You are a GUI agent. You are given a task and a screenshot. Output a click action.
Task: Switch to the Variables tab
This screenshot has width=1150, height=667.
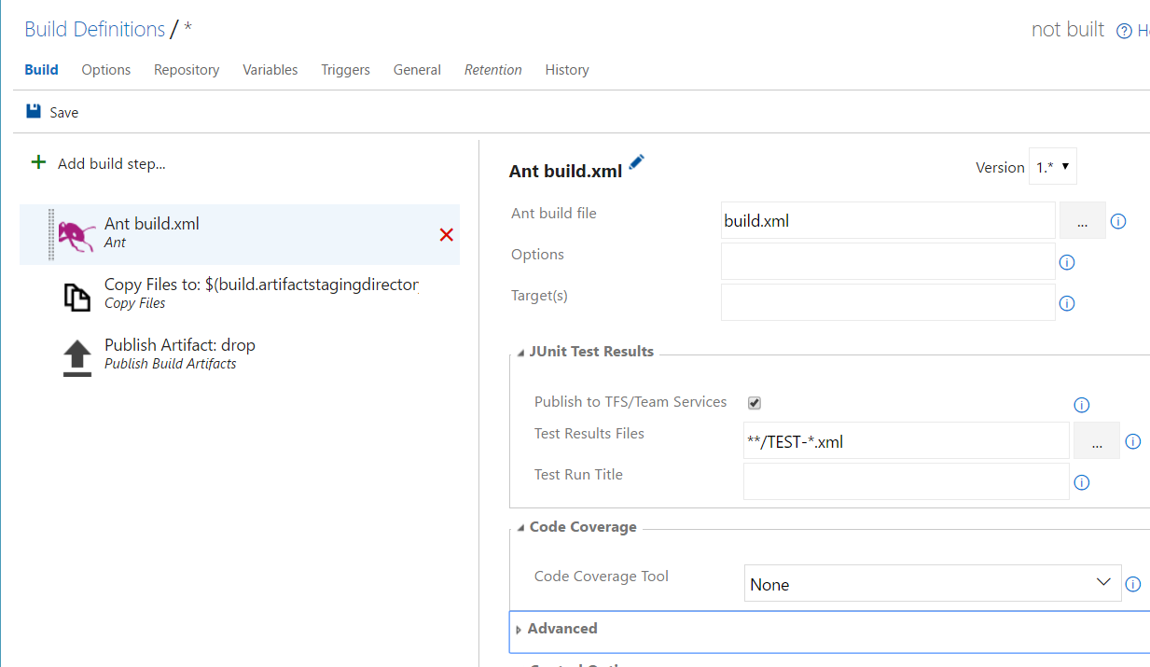pos(270,70)
